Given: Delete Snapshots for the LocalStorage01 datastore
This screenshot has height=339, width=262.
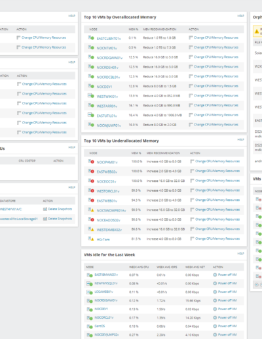Looking at the screenshot, I should (x=60, y=219).
